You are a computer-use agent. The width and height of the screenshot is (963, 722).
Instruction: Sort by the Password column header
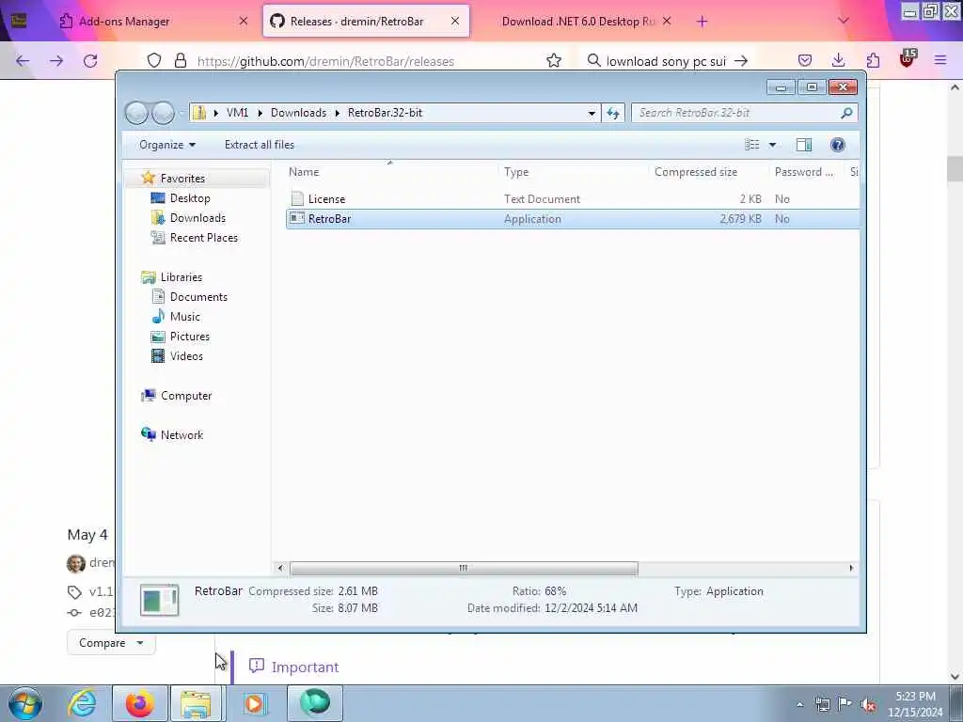(807, 172)
